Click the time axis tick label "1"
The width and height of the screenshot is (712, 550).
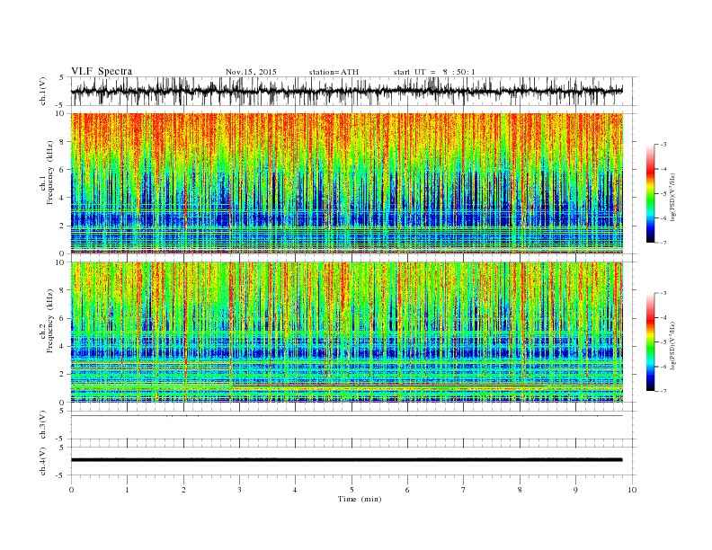tap(127, 490)
